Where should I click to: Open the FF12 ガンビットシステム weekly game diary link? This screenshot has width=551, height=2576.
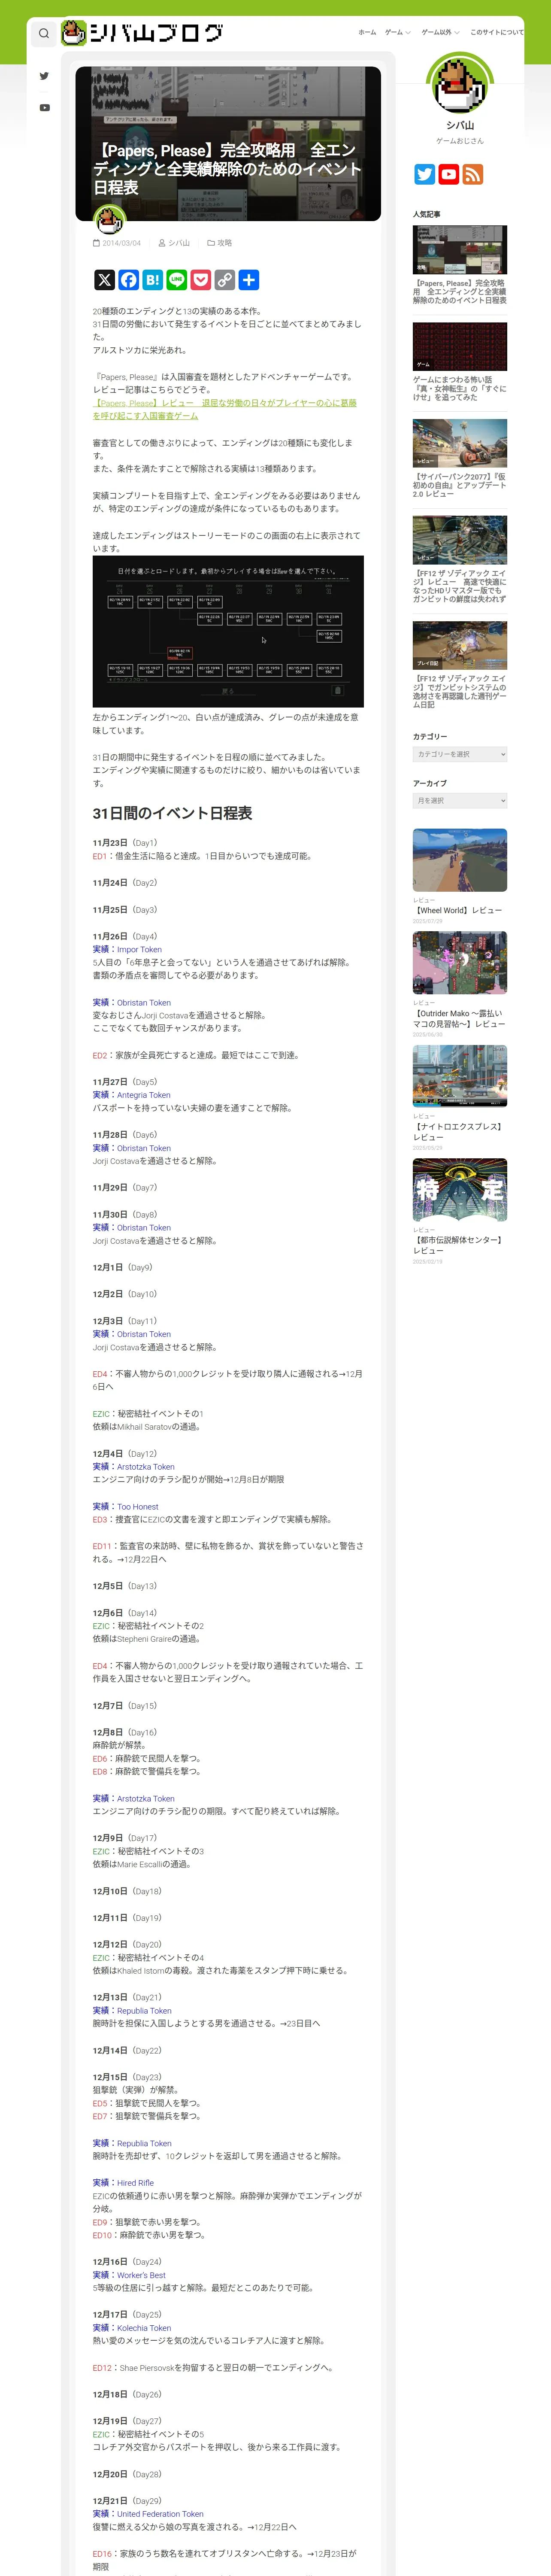tap(459, 692)
